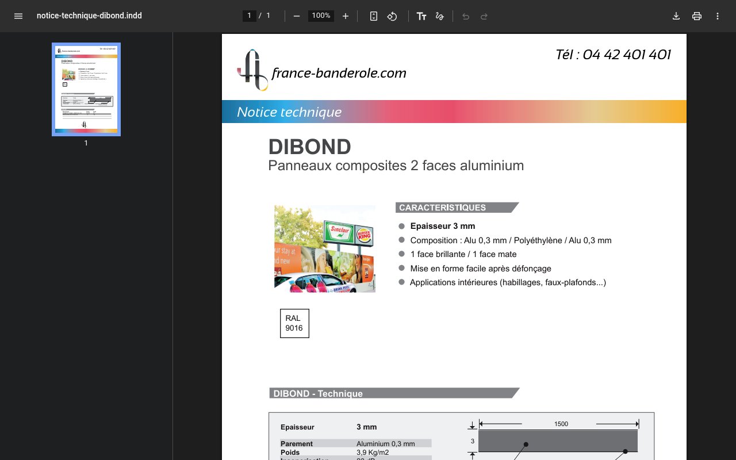Edit the 100% zoom level field
Image resolution: width=736 pixels, height=460 pixels.
point(321,16)
